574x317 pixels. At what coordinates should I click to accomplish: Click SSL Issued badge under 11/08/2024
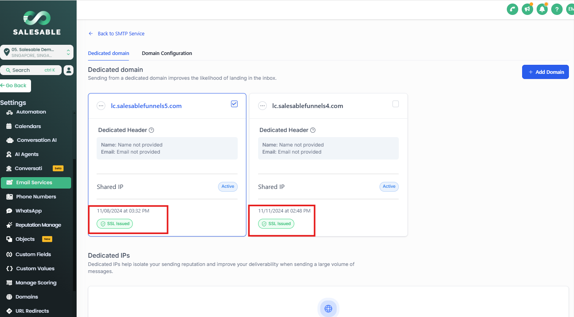pyautogui.click(x=115, y=224)
